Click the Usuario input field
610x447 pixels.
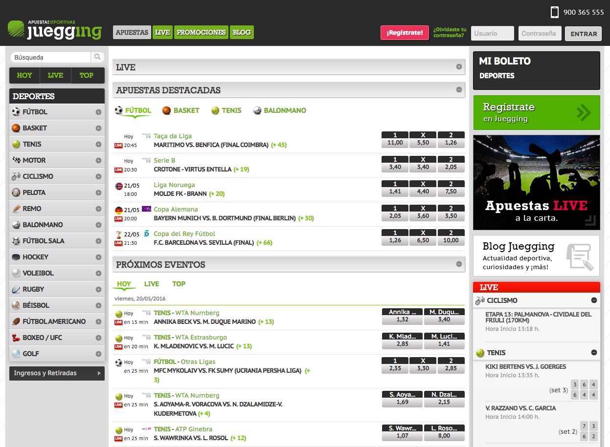click(493, 33)
